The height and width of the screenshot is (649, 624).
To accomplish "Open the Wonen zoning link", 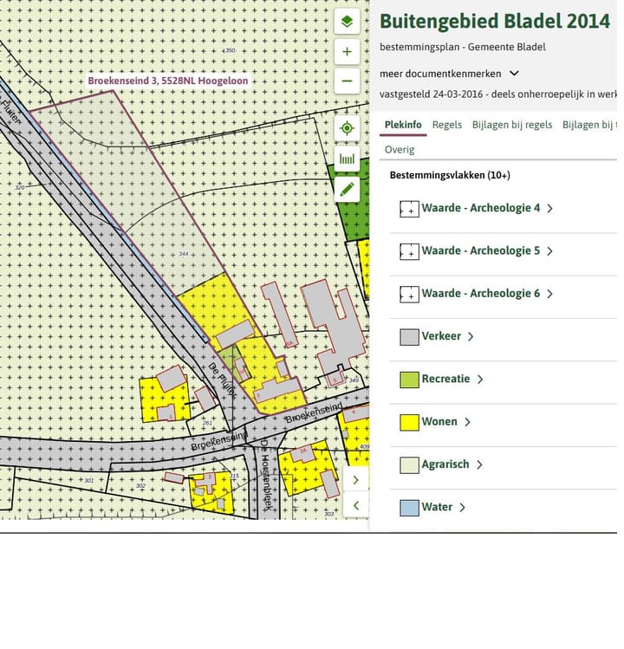I will click(439, 422).
